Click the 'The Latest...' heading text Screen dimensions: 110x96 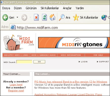click(43, 74)
